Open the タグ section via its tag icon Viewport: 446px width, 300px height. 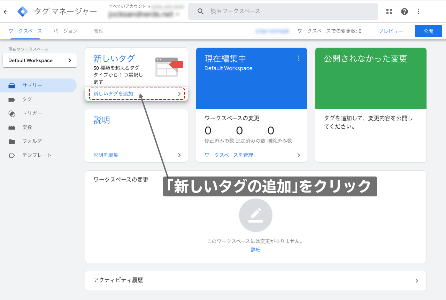[x=12, y=99]
